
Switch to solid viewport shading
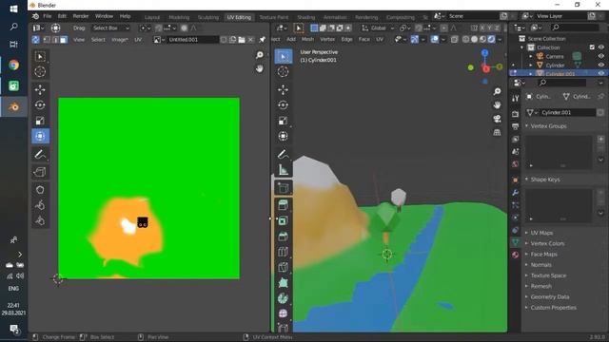[474, 40]
